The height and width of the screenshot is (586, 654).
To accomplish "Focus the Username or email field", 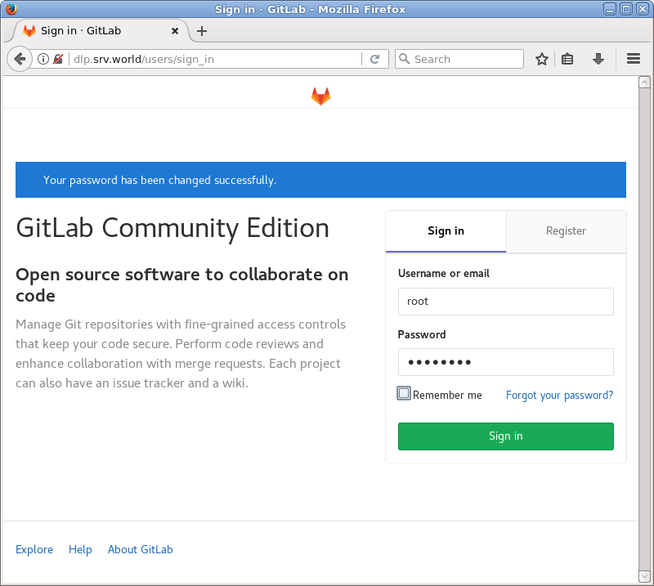I will pos(505,302).
